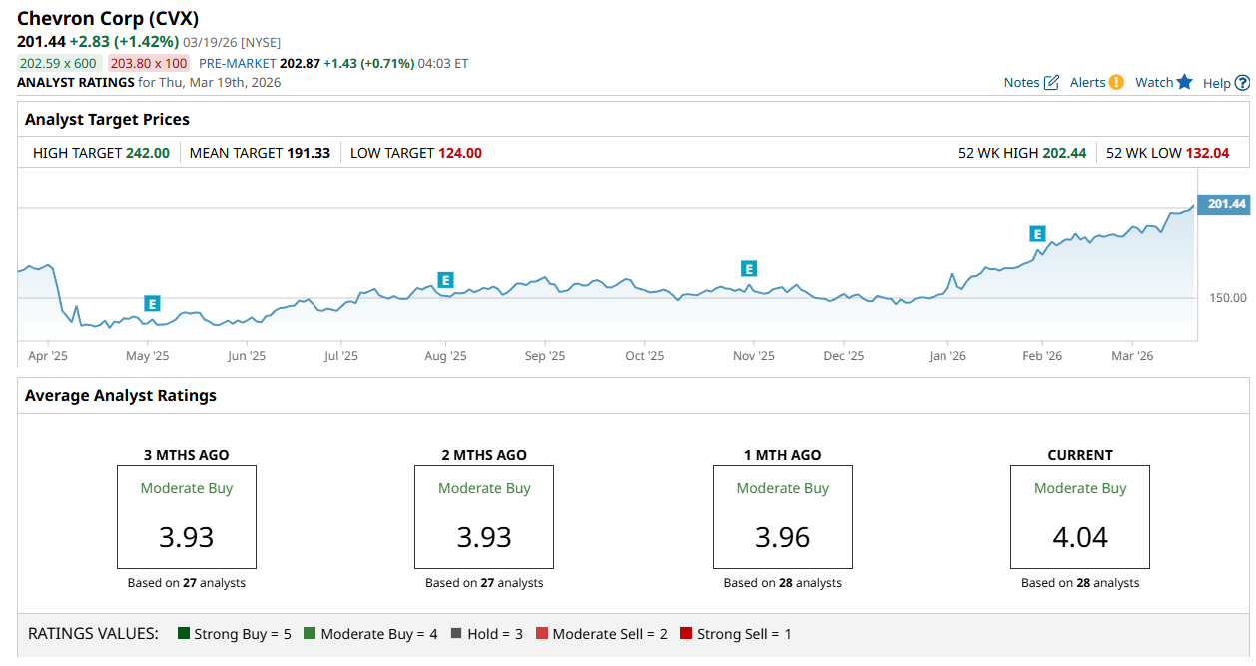
Task: Click the 3 MTHS AGO rating box
Action: (187, 516)
